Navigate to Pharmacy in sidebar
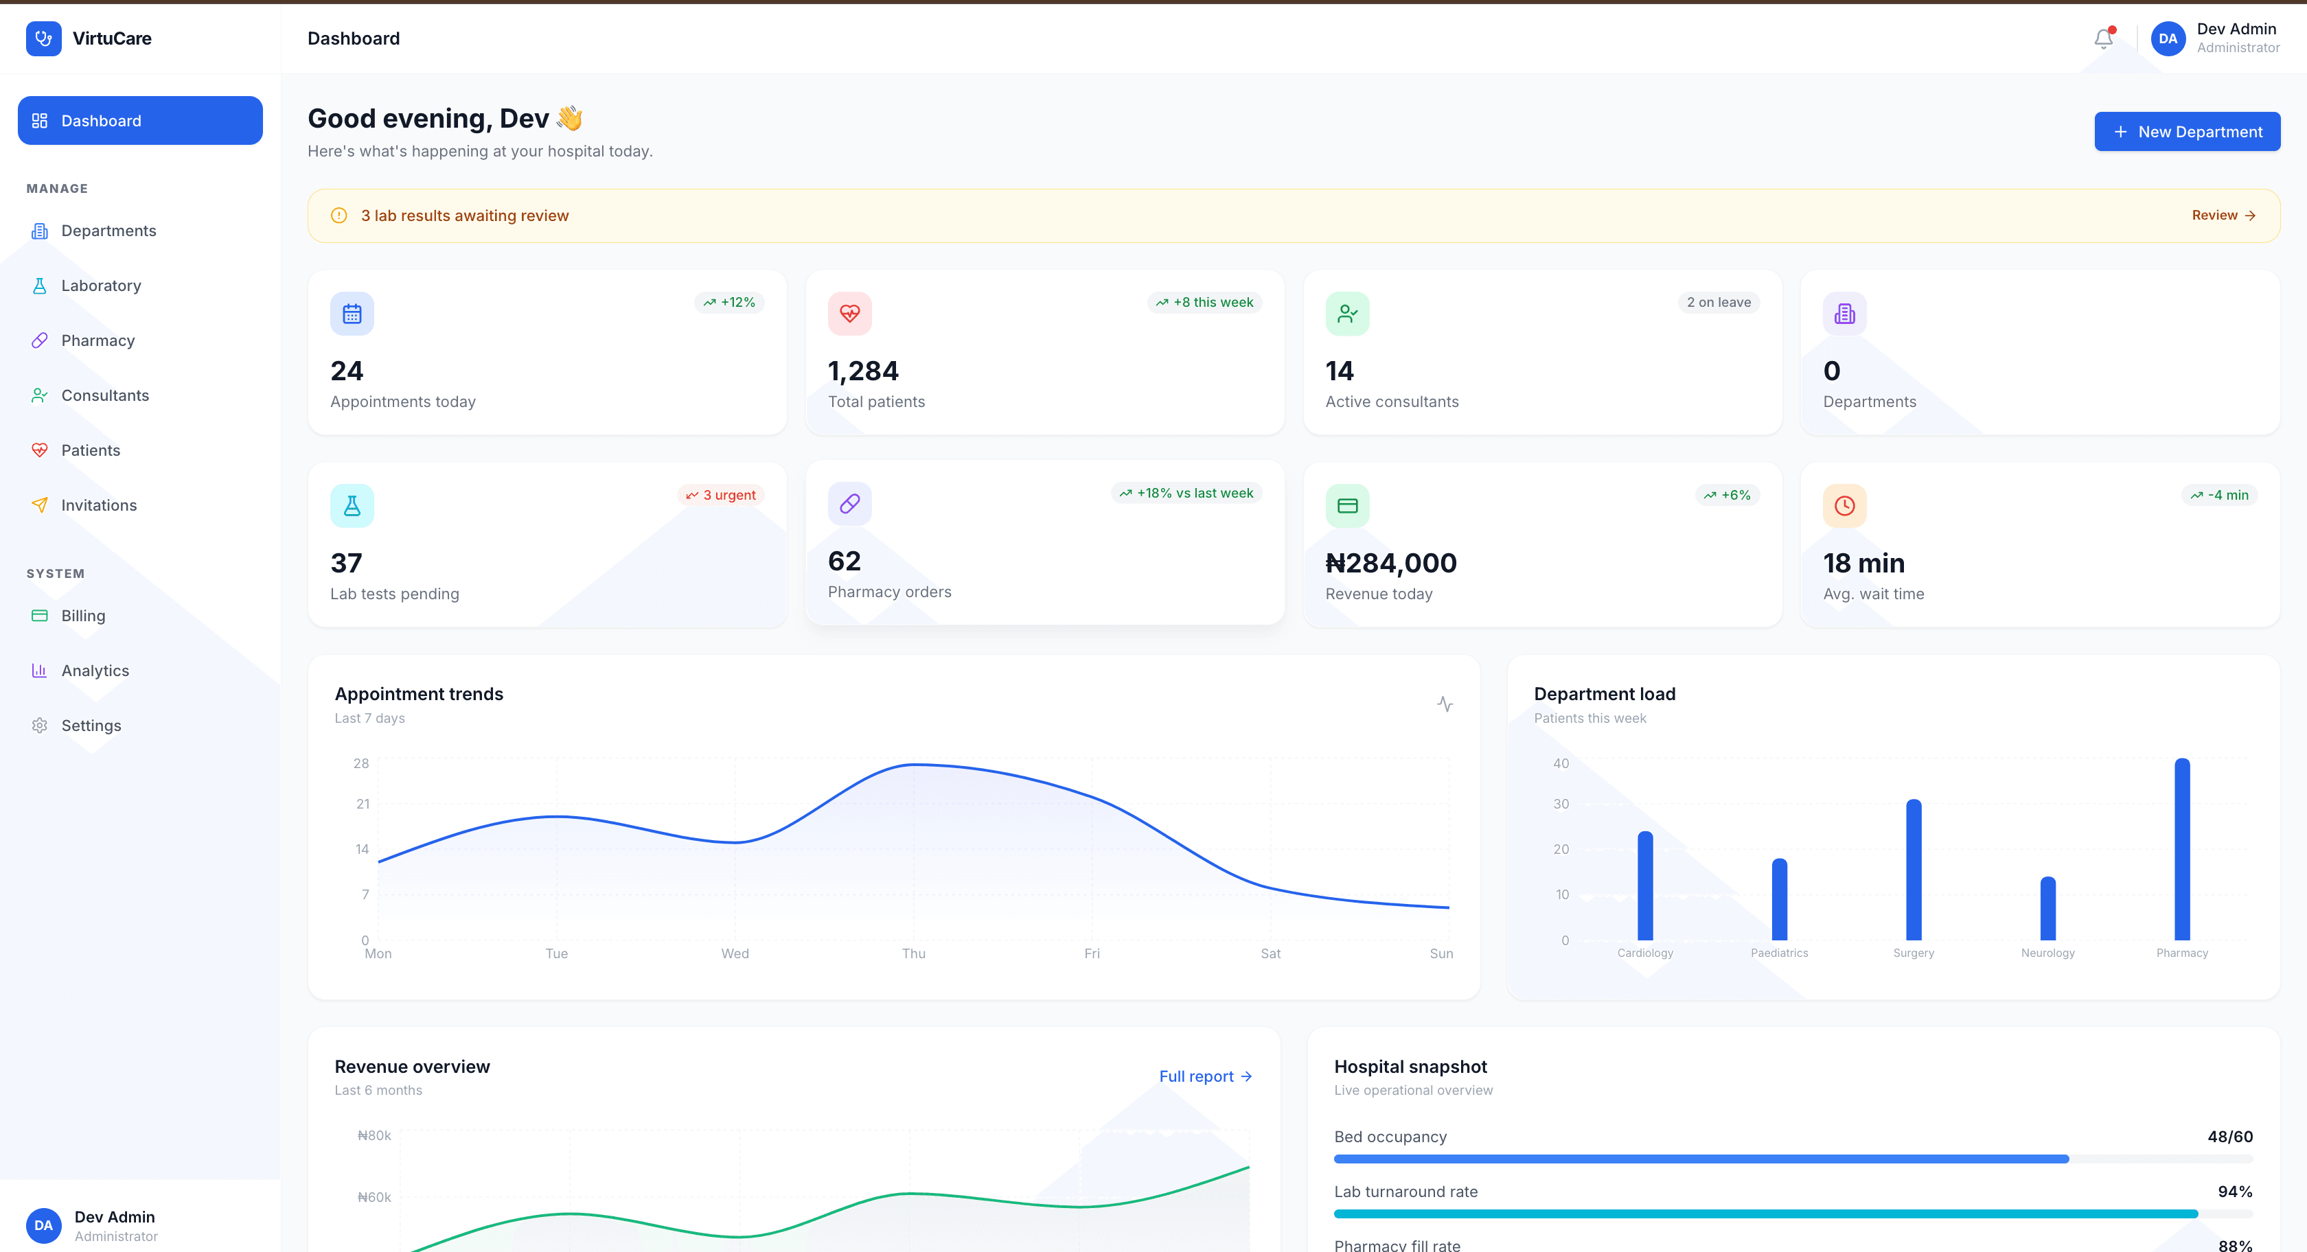 point(141,340)
